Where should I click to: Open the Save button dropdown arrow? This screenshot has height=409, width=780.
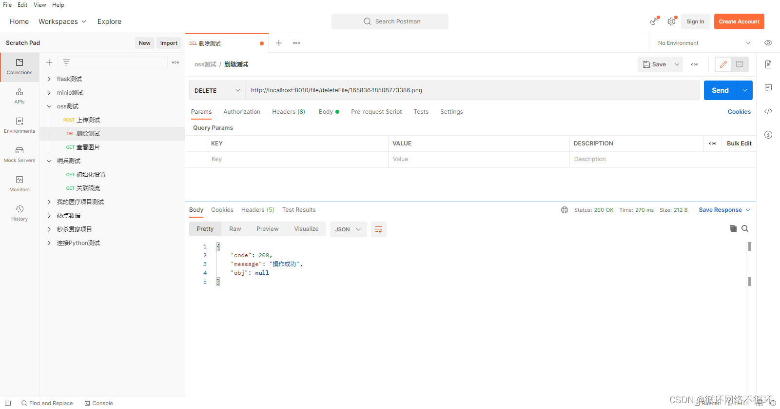pos(677,64)
